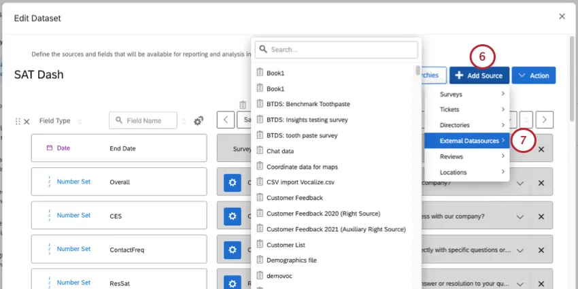Click the datasource list scrollbar

[418, 71]
